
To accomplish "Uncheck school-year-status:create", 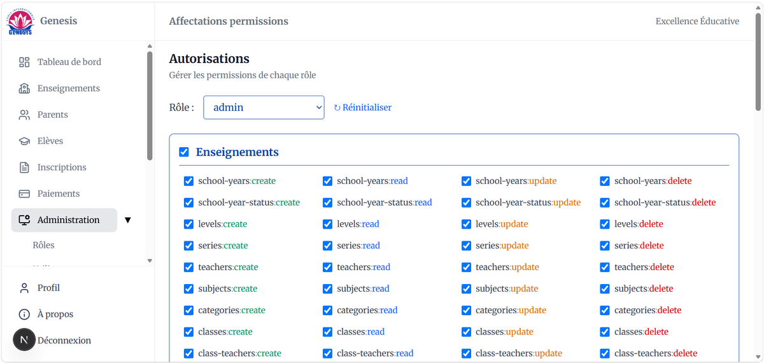I will (188, 203).
